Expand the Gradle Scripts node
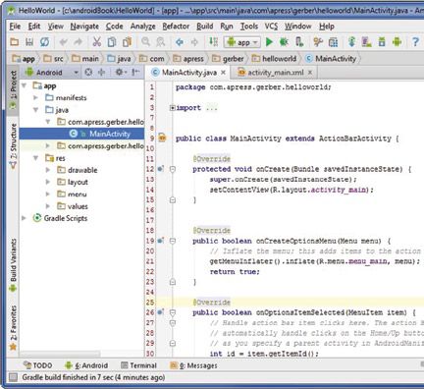 pos(24,218)
